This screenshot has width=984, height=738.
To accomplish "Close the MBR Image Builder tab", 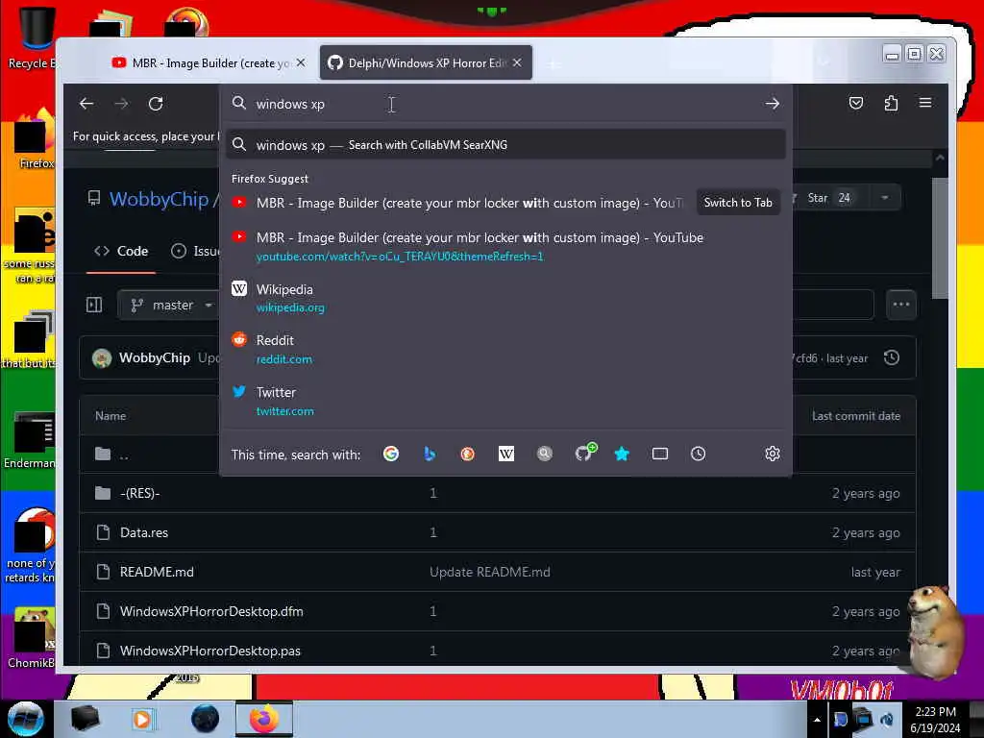I will coord(301,62).
